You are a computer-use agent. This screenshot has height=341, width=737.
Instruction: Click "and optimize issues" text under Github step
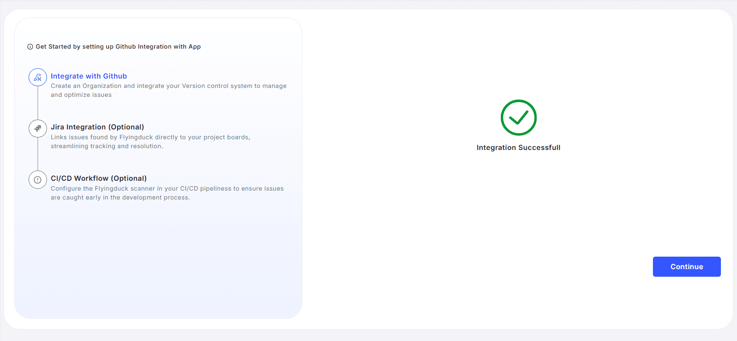[x=81, y=95]
